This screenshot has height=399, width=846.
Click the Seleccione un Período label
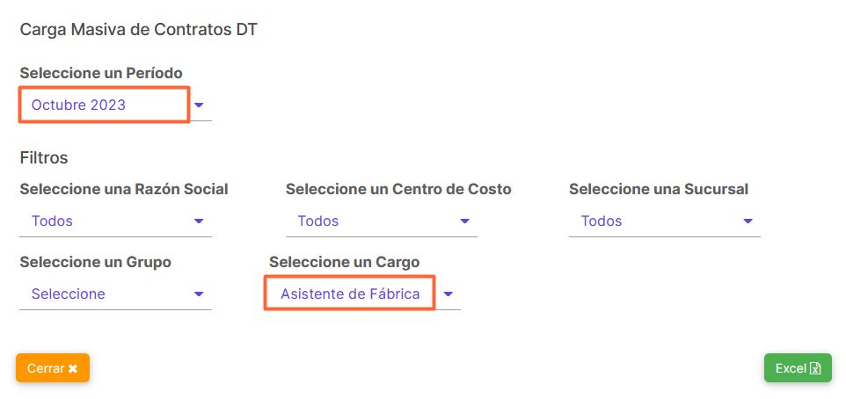click(101, 73)
